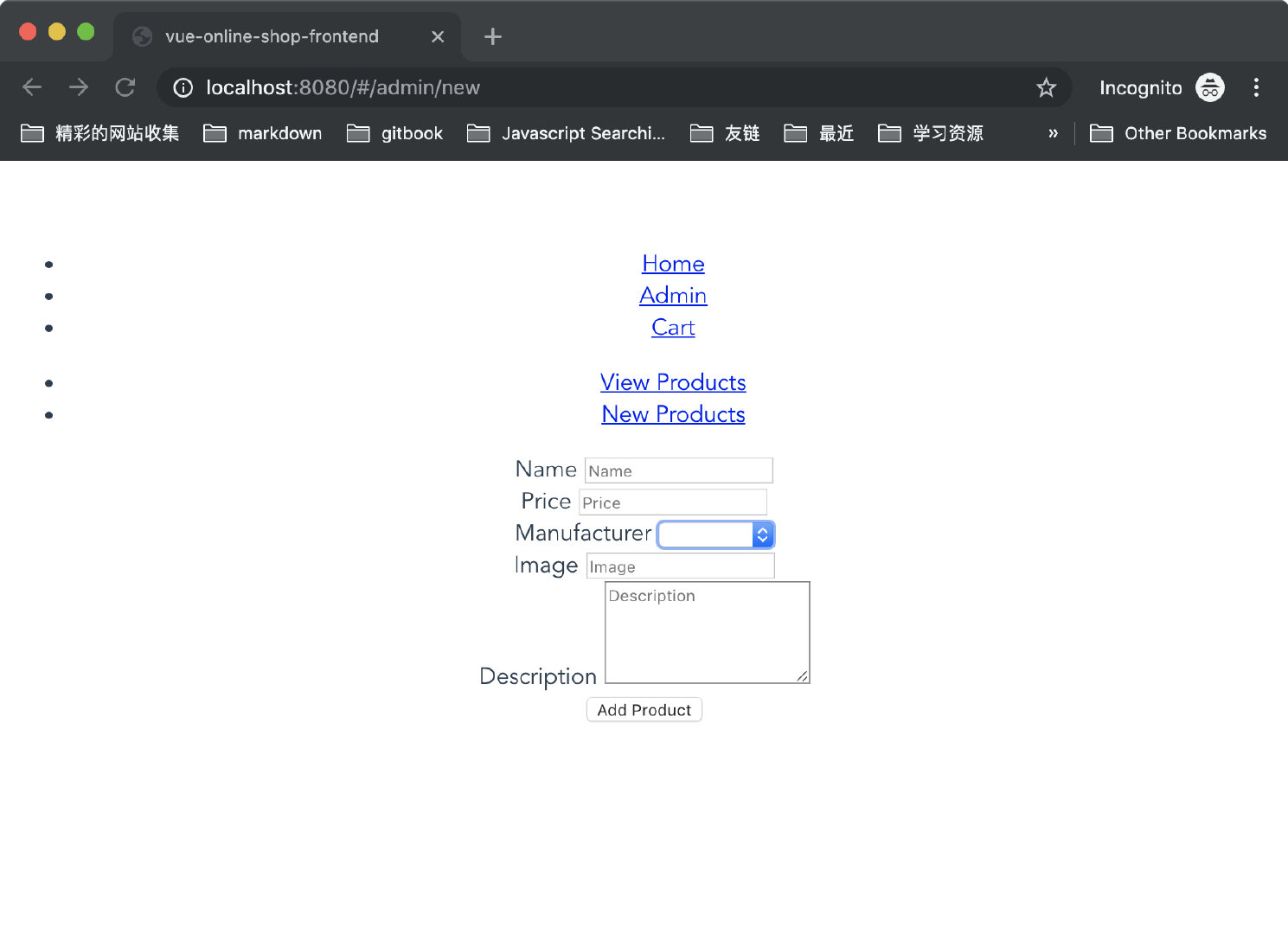Open Chrome's three-dot menu

(x=1256, y=87)
